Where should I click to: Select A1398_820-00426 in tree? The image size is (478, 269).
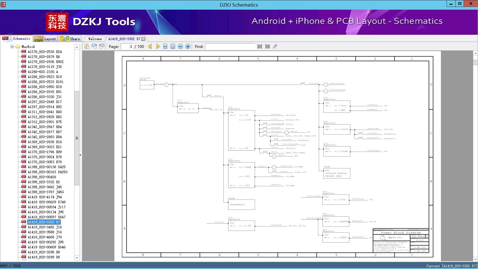click(42, 177)
